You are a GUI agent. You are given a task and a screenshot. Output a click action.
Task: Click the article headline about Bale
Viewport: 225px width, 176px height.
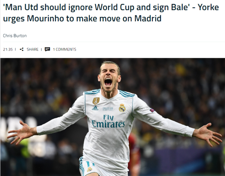point(111,13)
